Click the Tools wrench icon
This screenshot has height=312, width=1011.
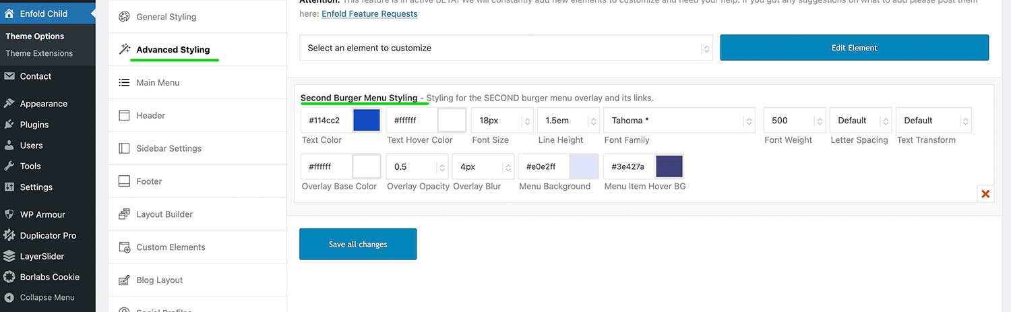[x=9, y=166]
